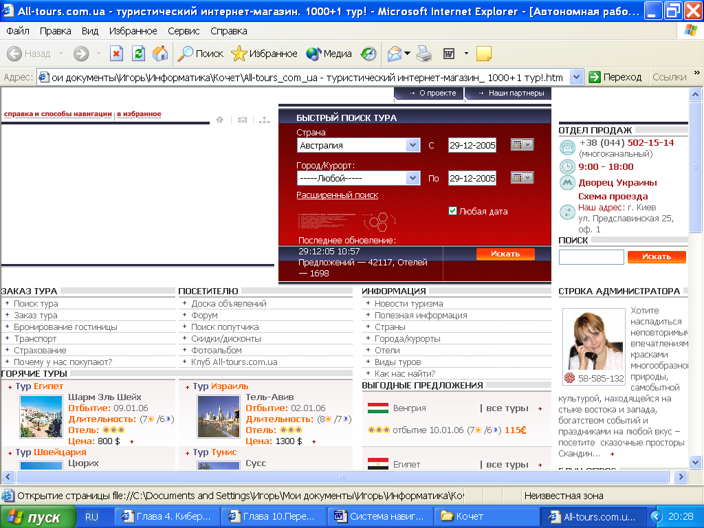Click the ПОИСК text input field
The width and height of the screenshot is (704, 528).
tap(591, 257)
